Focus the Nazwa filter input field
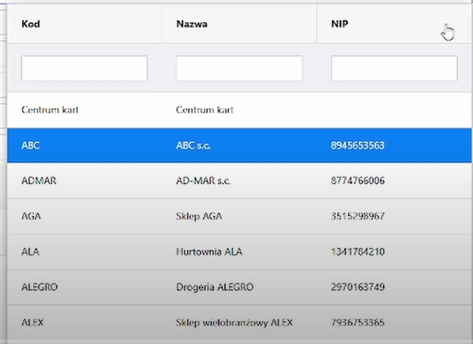 (x=239, y=68)
